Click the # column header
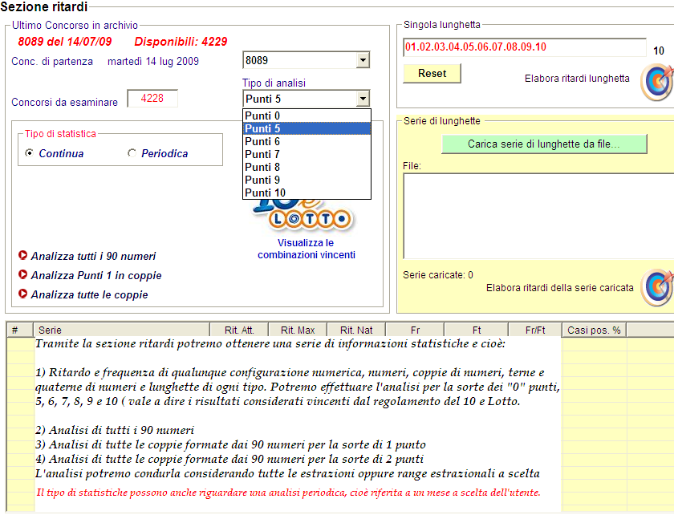 click(x=20, y=330)
